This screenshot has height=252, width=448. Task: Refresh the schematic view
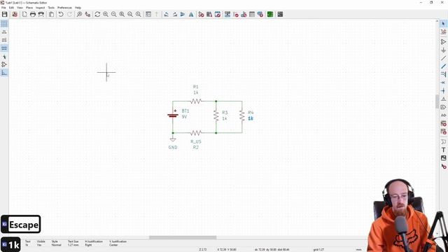(97, 14)
